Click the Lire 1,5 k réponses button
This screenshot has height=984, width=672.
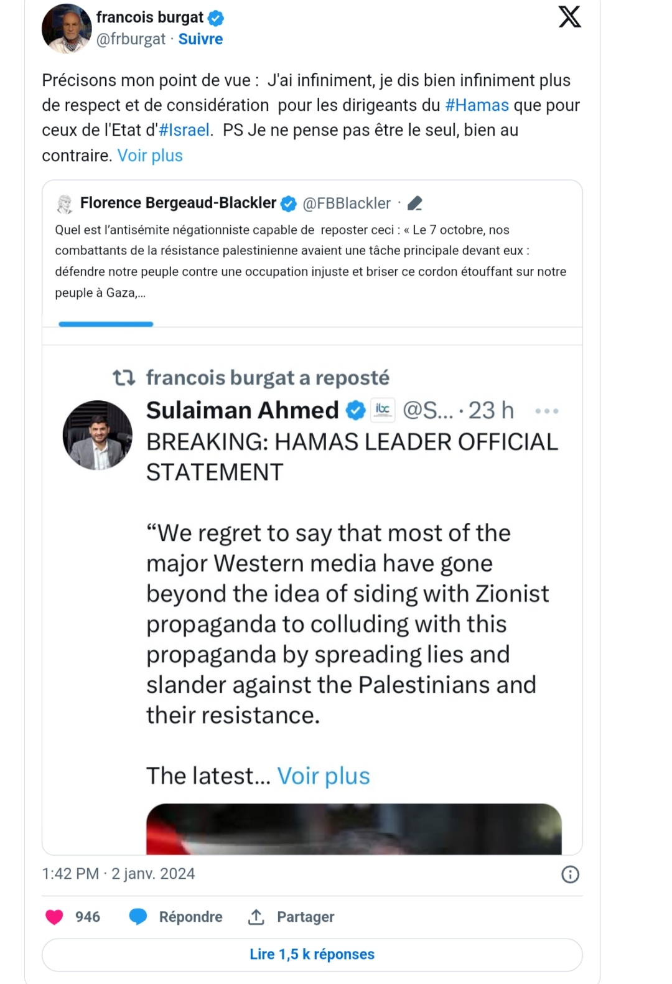click(x=312, y=954)
